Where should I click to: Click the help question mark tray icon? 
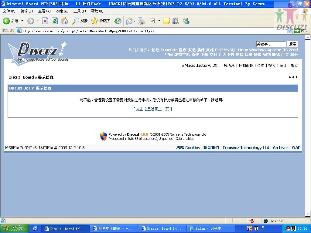[256, 228]
